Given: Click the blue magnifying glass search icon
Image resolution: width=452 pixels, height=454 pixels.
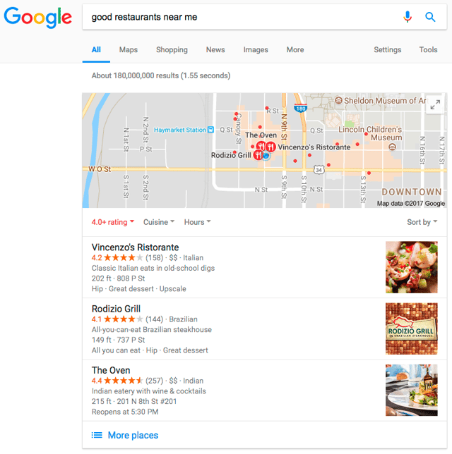Looking at the screenshot, I should click(x=430, y=17).
